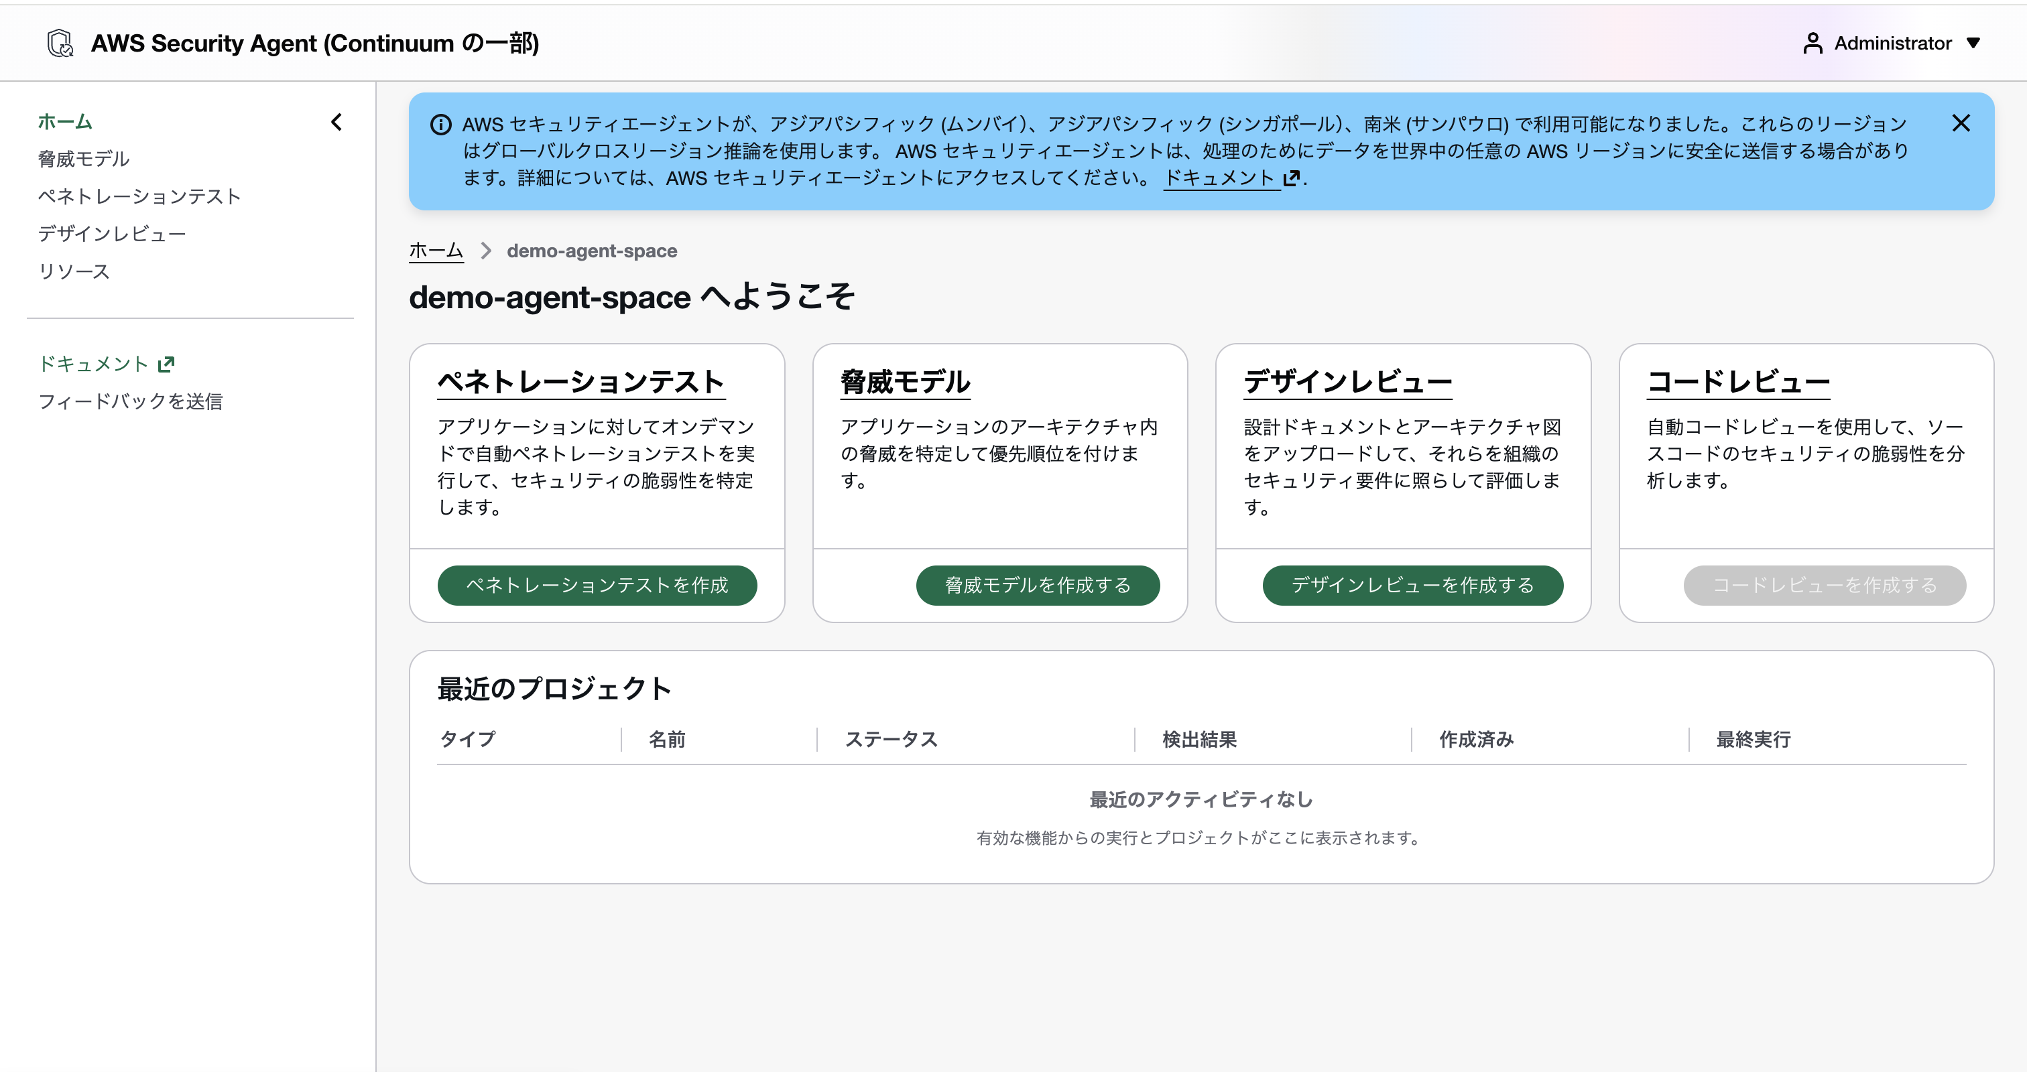Click the breadcrumb chevron separator
The width and height of the screenshot is (2027, 1072).
point(485,251)
